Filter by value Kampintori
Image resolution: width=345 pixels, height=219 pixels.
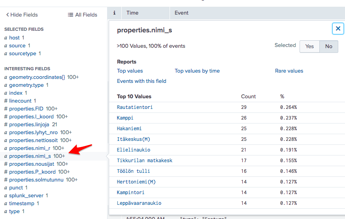130,193
